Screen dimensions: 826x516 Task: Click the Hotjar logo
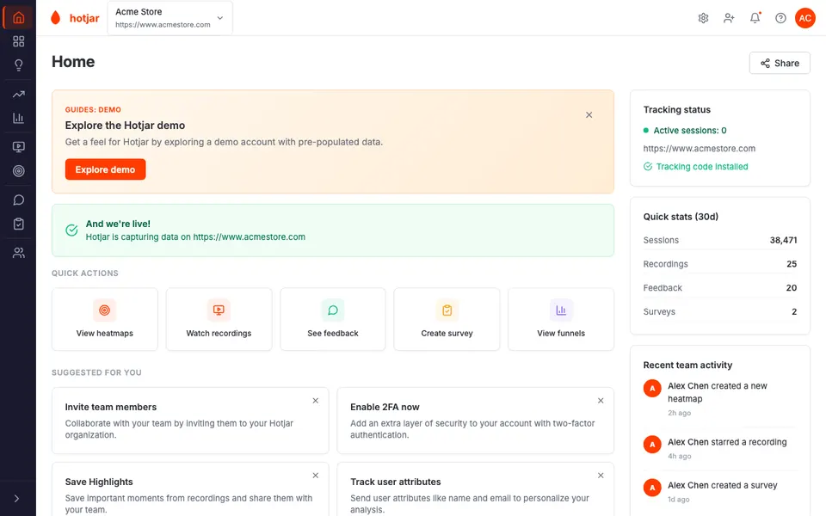coord(75,18)
